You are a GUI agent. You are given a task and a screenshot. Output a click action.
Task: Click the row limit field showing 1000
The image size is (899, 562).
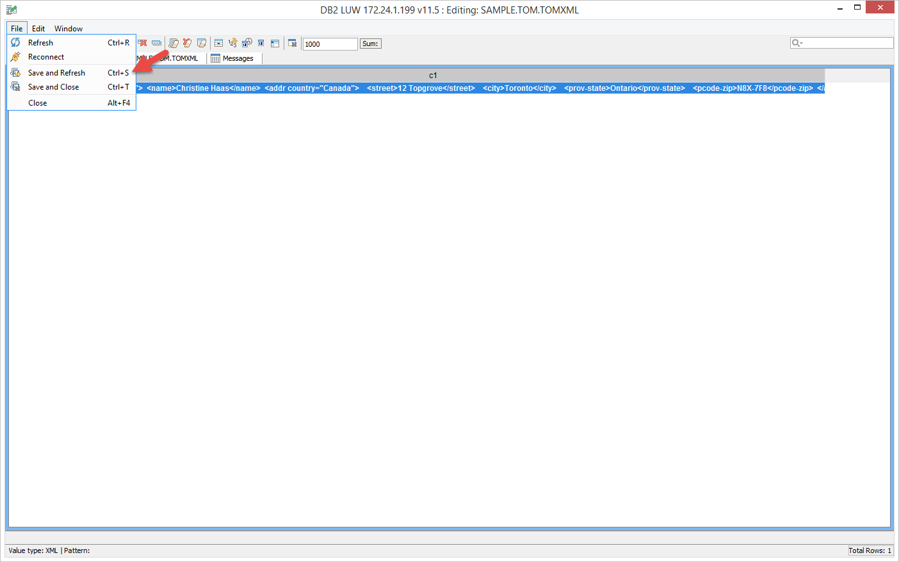(x=329, y=44)
